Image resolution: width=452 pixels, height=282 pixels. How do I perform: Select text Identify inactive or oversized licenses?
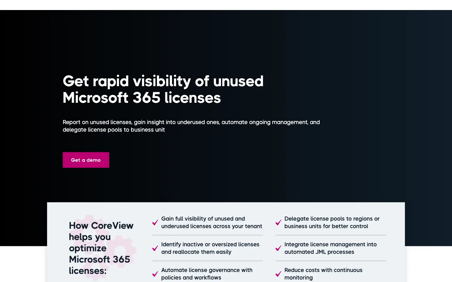[210, 248]
